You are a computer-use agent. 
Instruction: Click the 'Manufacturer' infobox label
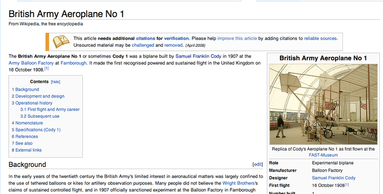283,170
